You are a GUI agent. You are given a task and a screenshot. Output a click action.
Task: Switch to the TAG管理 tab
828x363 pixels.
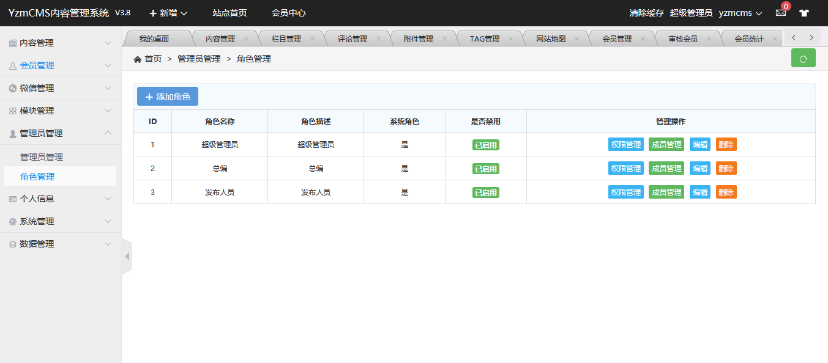[x=484, y=38]
